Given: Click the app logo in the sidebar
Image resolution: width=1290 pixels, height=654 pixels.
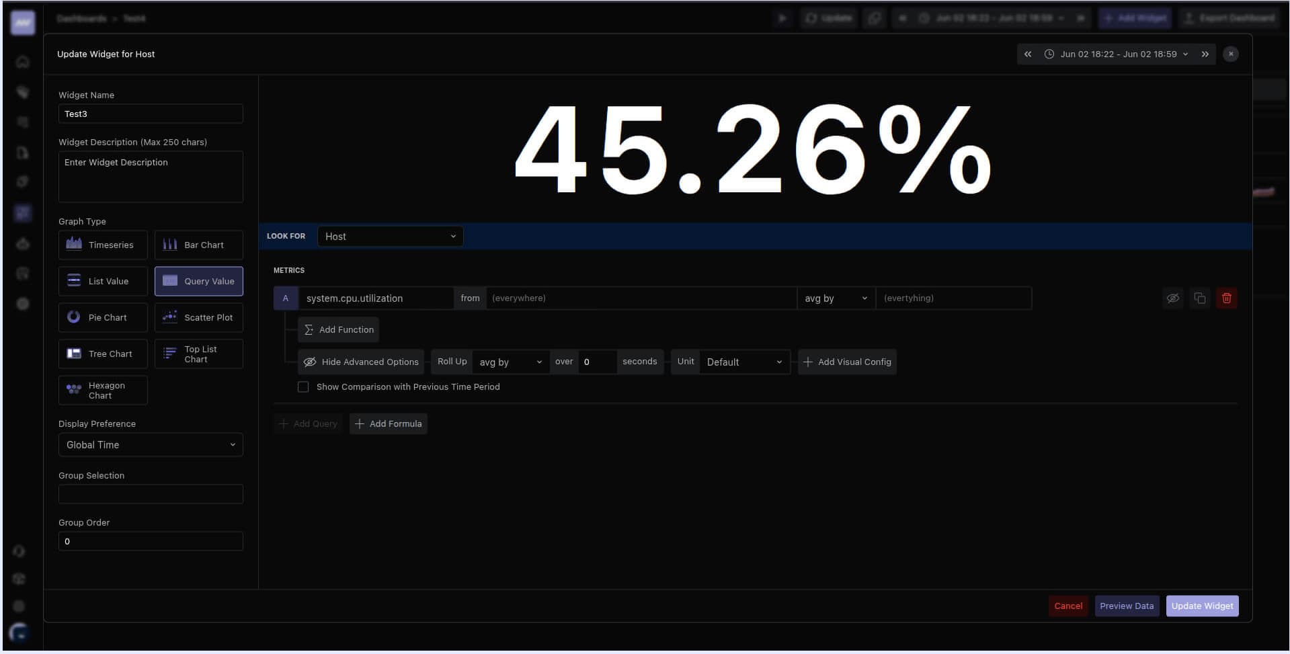Looking at the screenshot, I should tap(23, 22).
